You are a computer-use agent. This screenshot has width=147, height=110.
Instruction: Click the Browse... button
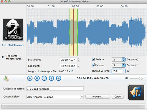(98, 96)
